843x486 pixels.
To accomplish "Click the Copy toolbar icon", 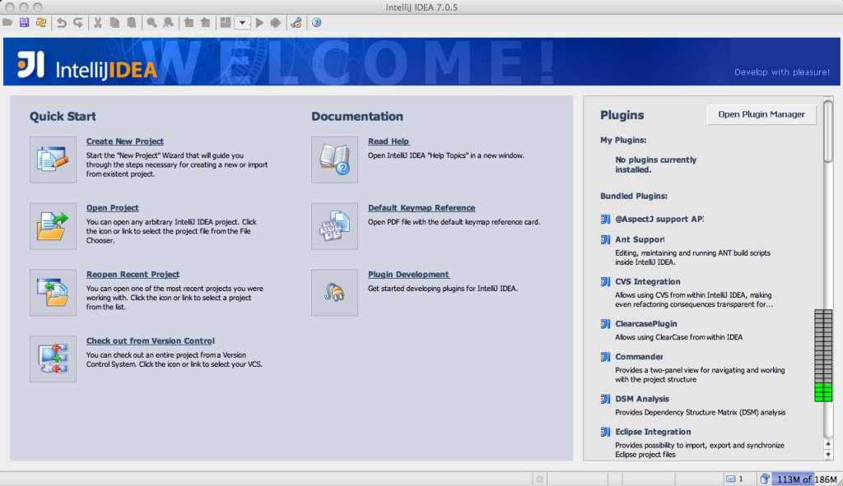I will 114,22.
